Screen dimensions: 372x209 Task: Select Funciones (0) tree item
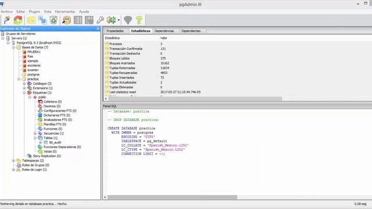(x=53, y=129)
